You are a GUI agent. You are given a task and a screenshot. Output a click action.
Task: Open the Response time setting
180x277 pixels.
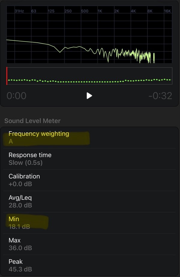[89, 159]
